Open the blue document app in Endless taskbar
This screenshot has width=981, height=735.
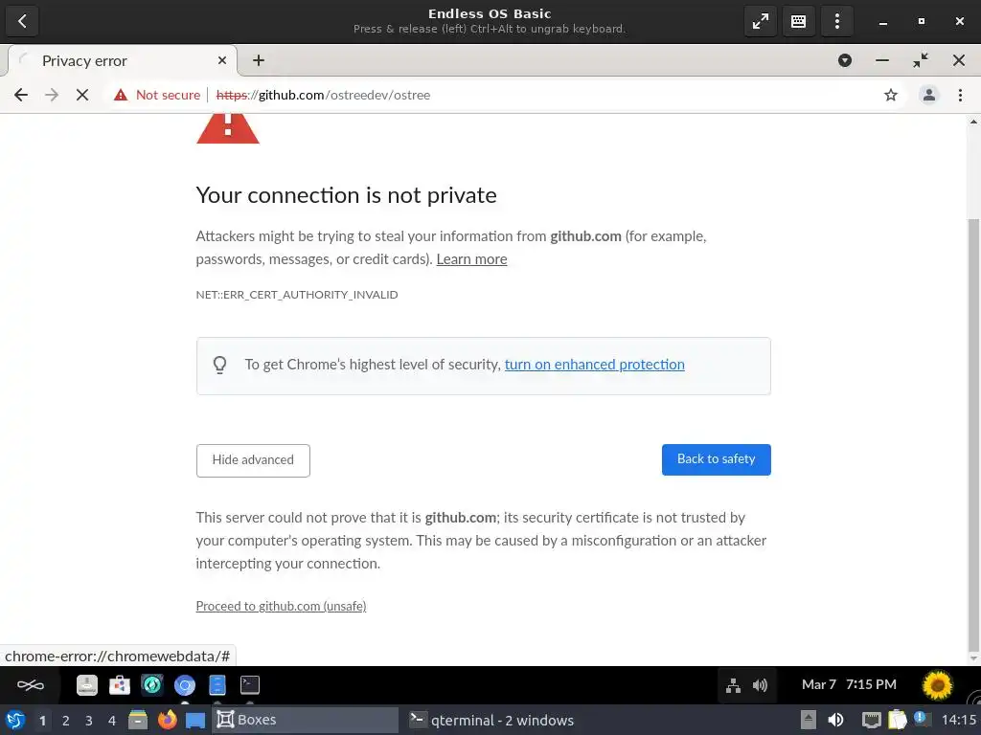217,685
